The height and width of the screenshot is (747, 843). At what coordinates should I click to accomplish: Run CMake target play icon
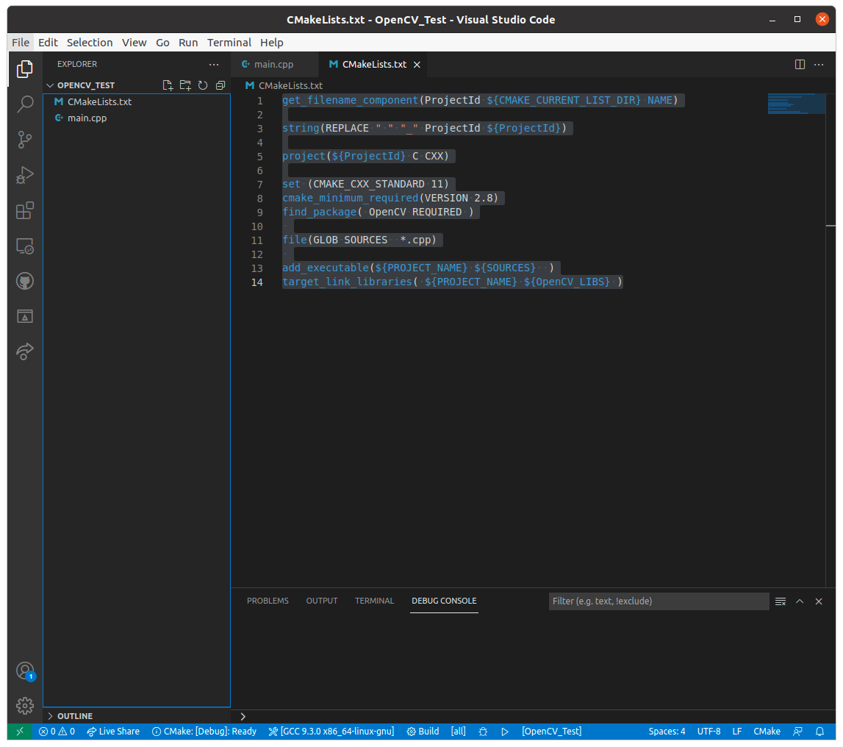pos(505,732)
